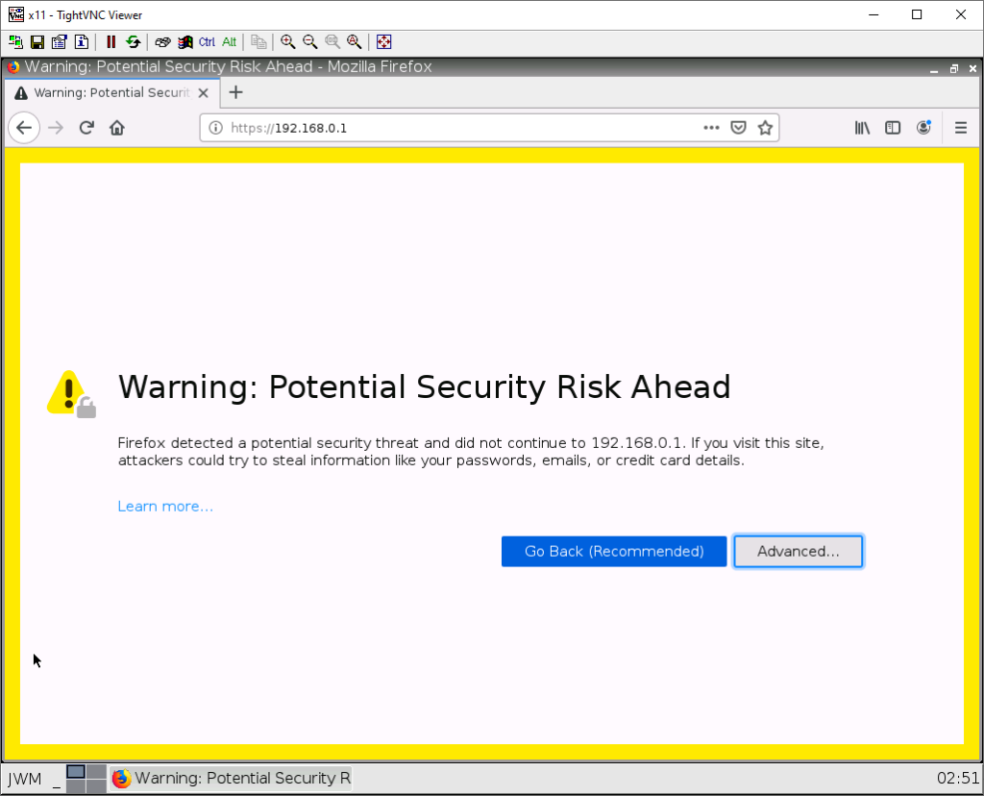Expand the Advanced... security options
The height and width of the screenshot is (796, 984).
click(798, 552)
